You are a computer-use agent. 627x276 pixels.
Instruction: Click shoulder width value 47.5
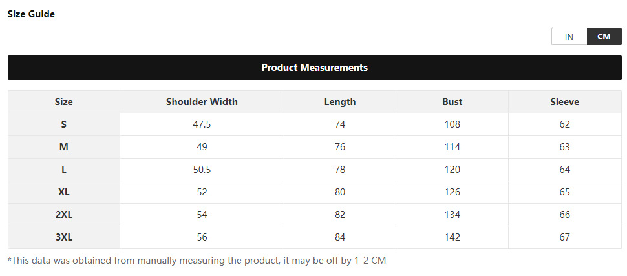pyautogui.click(x=202, y=124)
